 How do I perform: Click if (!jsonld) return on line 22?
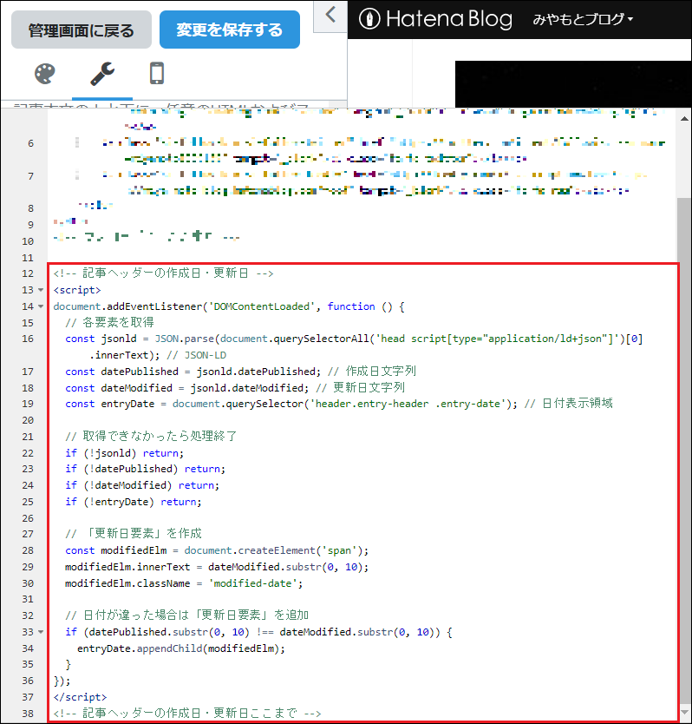click(125, 453)
